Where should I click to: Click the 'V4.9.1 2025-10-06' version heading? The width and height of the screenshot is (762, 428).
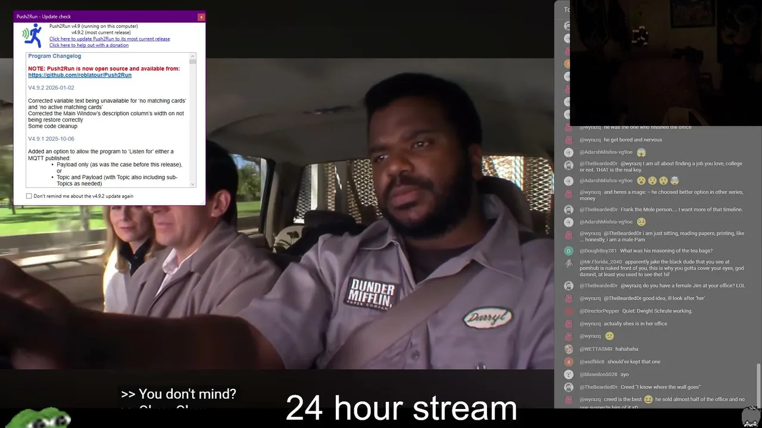coord(51,139)
